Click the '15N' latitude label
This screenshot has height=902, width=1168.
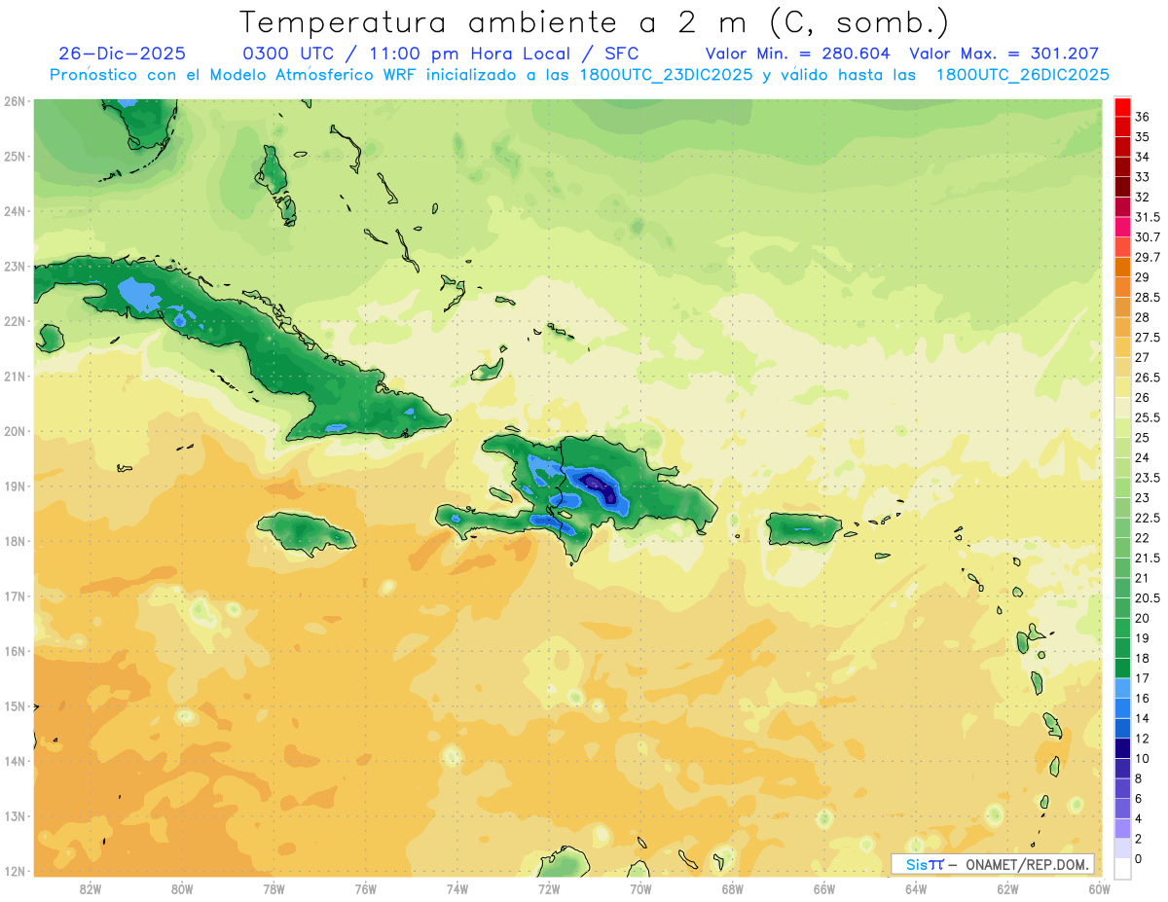[14, 705]
